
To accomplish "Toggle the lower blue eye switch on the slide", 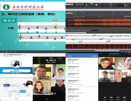I will click(x=23, y=91).
